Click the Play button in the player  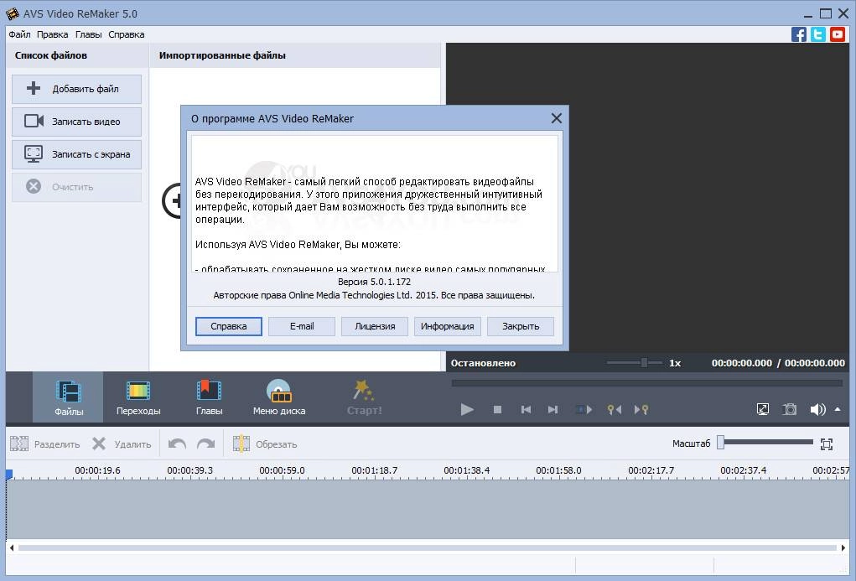467,409
